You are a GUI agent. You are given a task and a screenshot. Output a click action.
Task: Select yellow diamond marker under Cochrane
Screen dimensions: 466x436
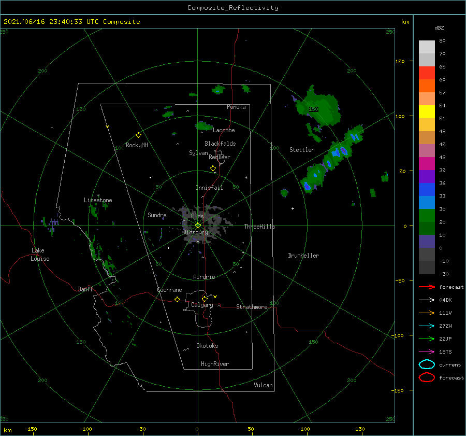(x=178, y=300)
